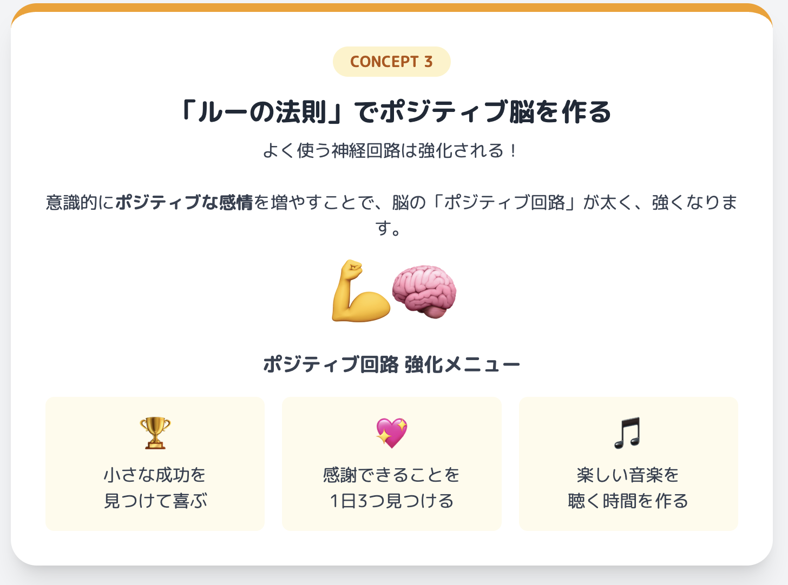Click the CONCEPT 3 badge
The width and height of the screenshot is (788, 585).
[391, 62]
